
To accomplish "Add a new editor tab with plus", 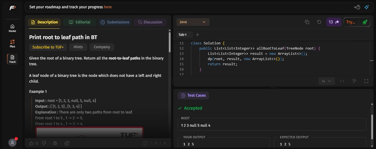I will coord(197,34).
